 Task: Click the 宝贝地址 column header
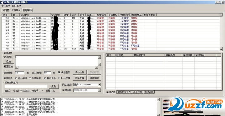click(x=35, y=15)
